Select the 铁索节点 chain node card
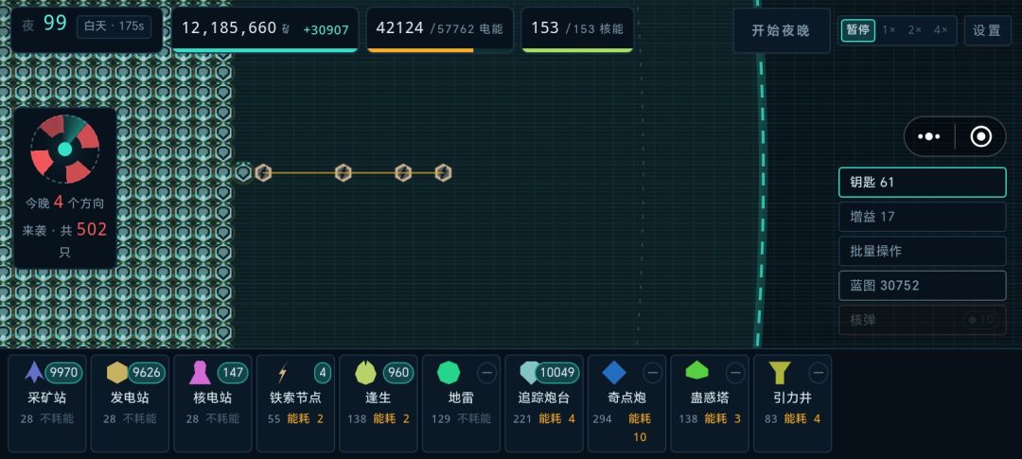Image resolution: width=1022 pixels, height=459 pixels. tap(295, 403)
